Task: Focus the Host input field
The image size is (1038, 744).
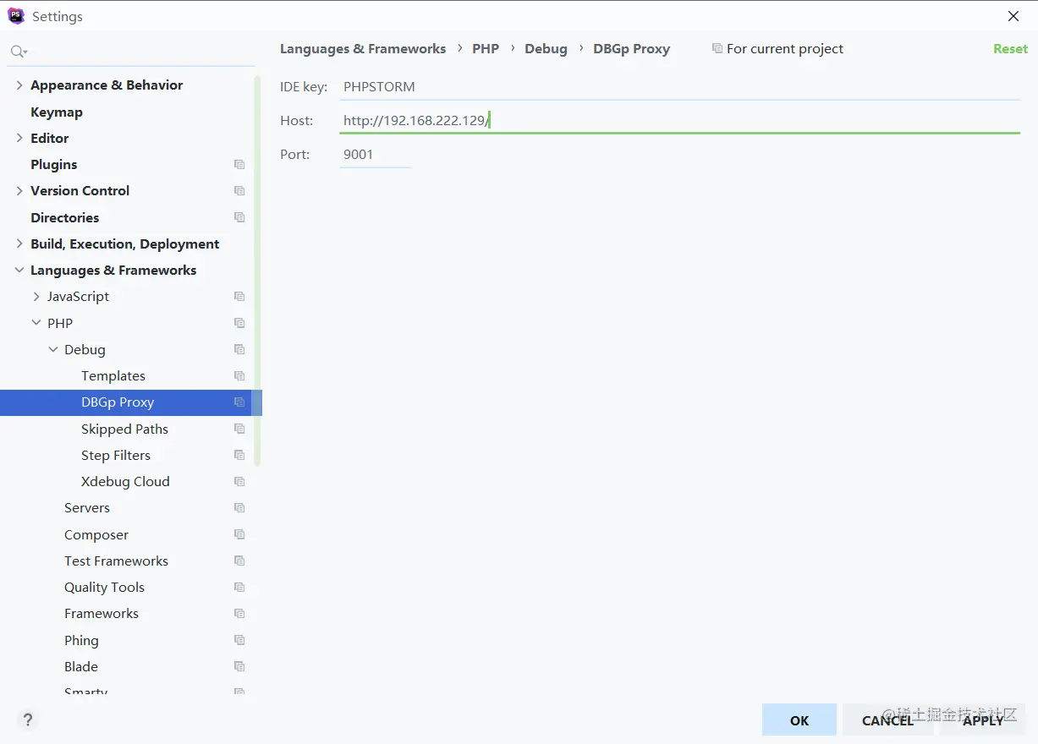Action: point(679,121)
